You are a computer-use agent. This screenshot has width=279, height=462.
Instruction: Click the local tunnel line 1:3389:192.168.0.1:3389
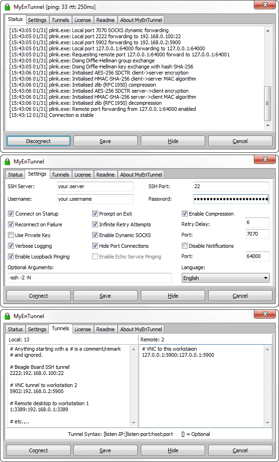(x=39, y=409)
